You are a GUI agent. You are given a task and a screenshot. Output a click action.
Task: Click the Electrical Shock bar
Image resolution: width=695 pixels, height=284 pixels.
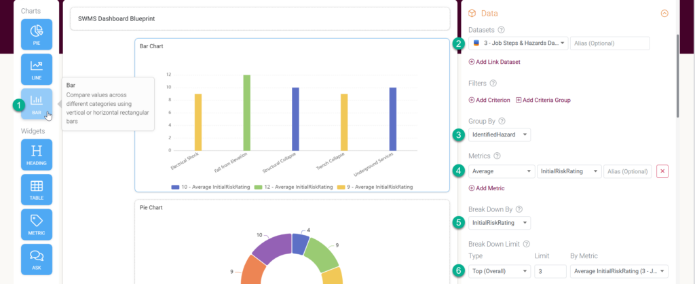coord(198,122)
